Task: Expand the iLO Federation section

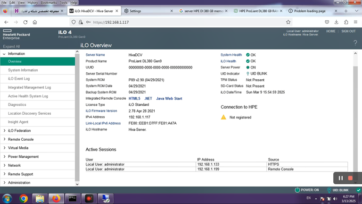Action: (4, 131)
